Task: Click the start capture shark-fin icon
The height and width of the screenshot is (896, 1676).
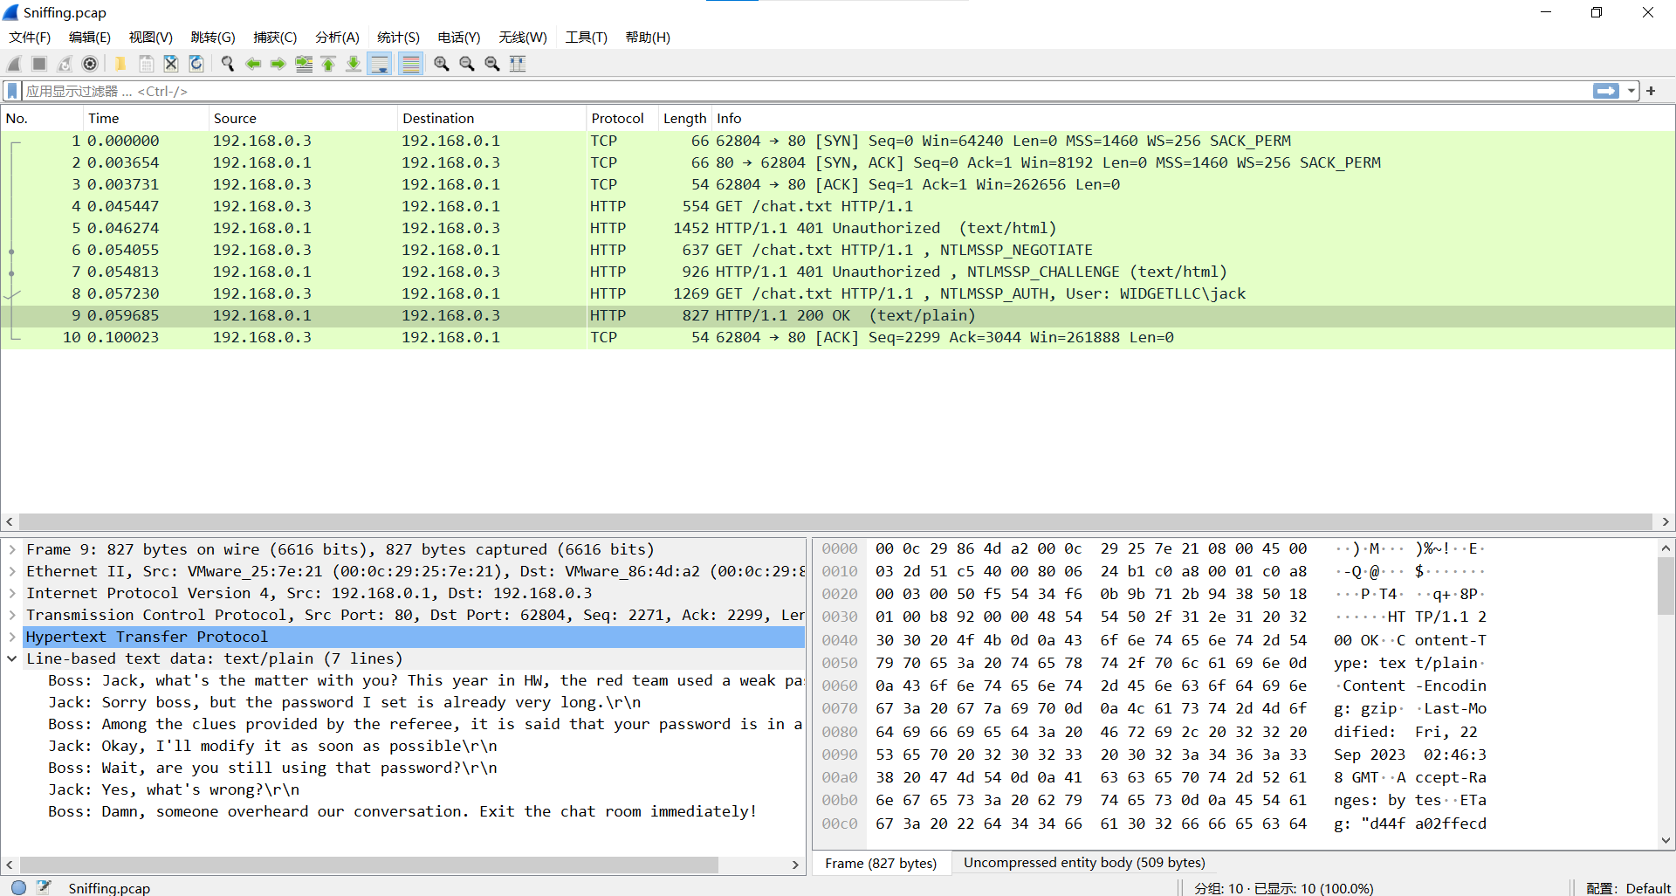Action: (x=15, y=64)
